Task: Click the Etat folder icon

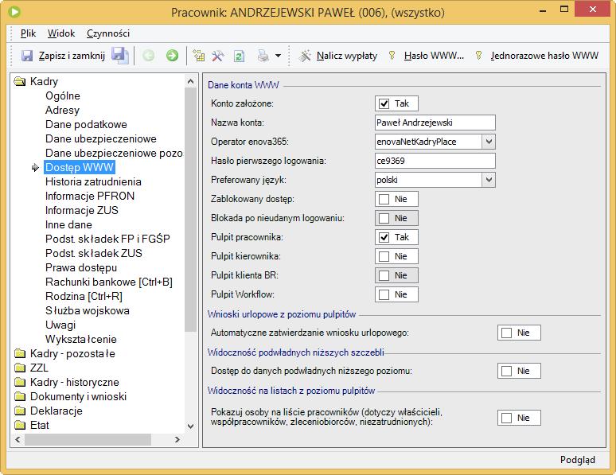Action: click(20, 425)
